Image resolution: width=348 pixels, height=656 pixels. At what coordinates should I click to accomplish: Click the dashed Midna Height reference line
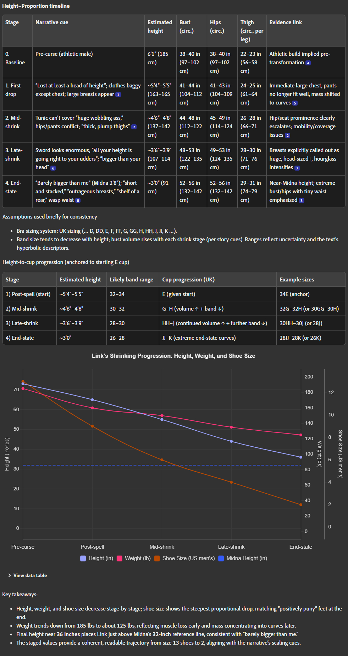(162, 465)
